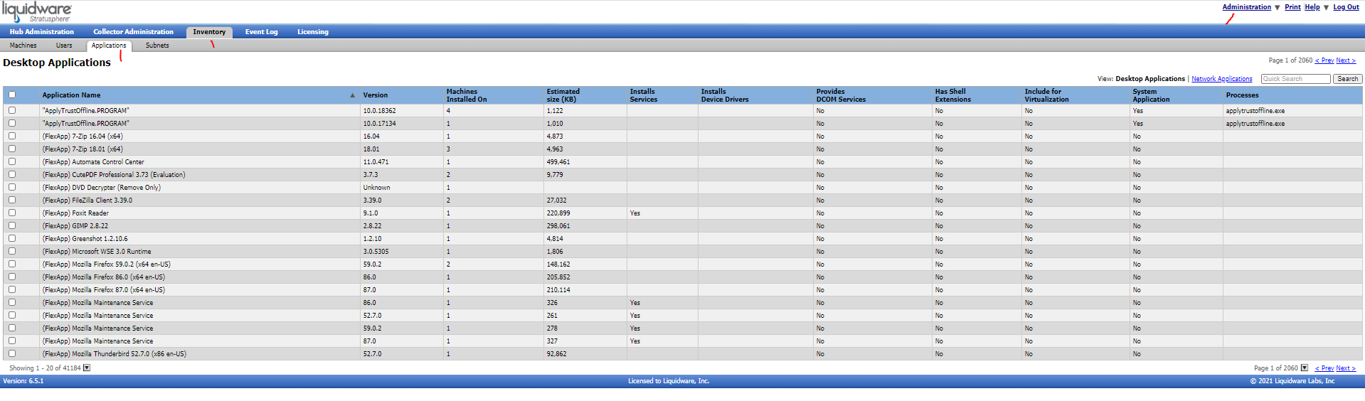Image resolution: width=1365 pixels, height=401 pixels.
Task: Sort by the Processes column header
Action: click(1242, 95)
